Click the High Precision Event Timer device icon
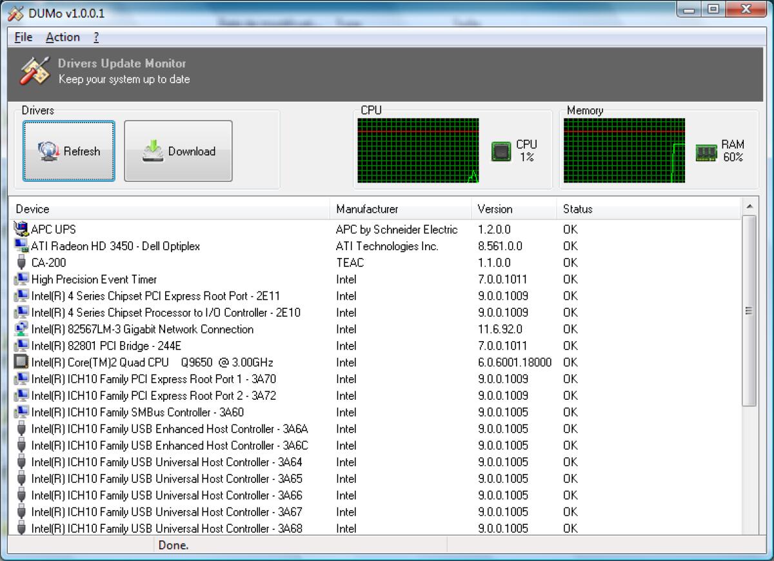The width and height of the screenshot is (774, 561). click(19, 279)
